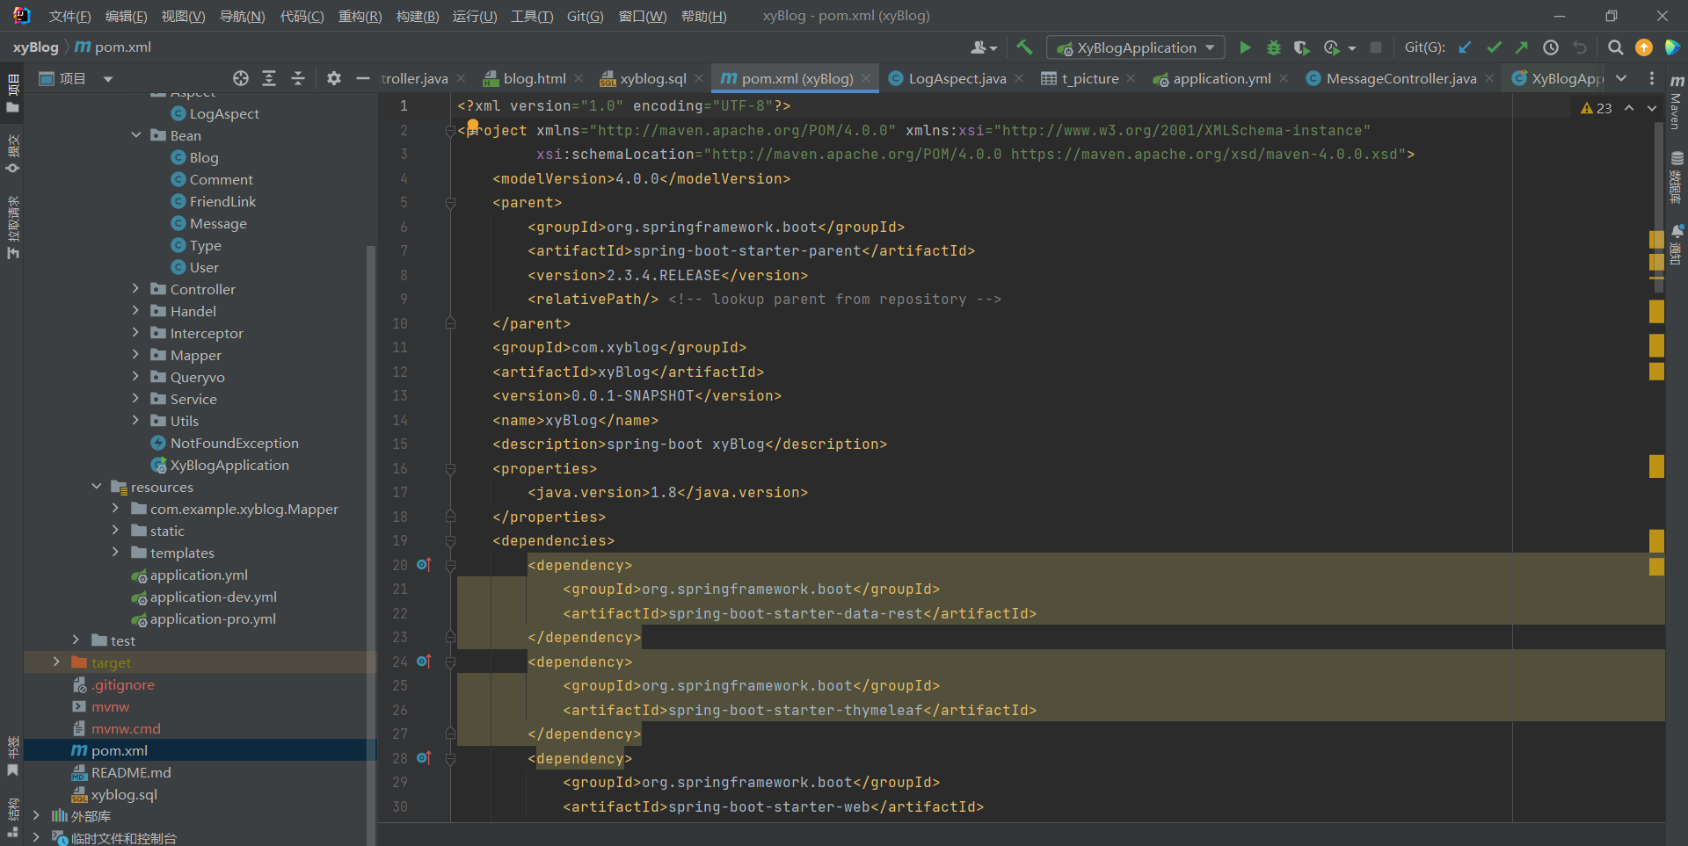Image resolution: width=1688 pixels, height=846 pixels.
Task: Collapse the resources folder in the project tree
Action: 97,487
